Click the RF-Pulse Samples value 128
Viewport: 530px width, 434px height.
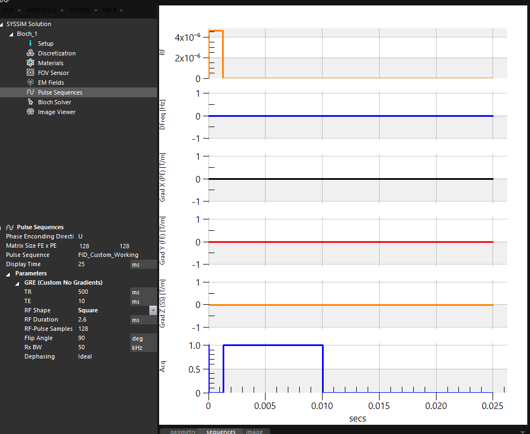83,329
